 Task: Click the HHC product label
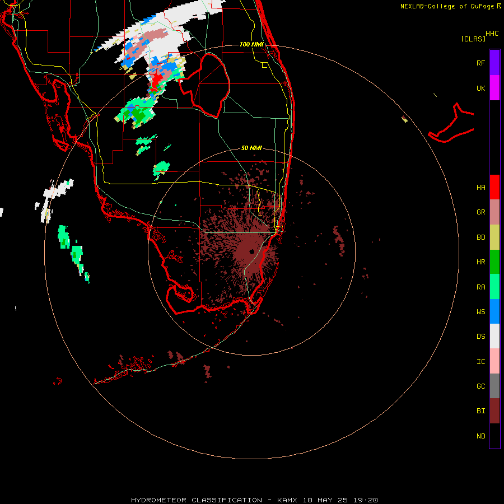[x=492, y=34]
